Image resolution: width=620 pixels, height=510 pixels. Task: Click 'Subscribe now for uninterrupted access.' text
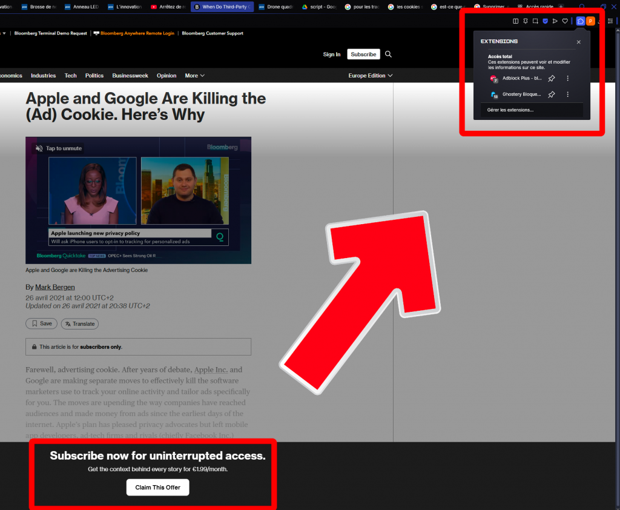(158, 456)
